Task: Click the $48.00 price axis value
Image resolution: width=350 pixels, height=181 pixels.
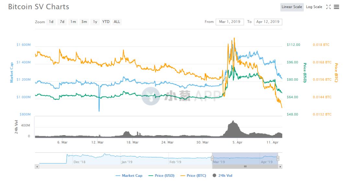Action: click(292, 114)
